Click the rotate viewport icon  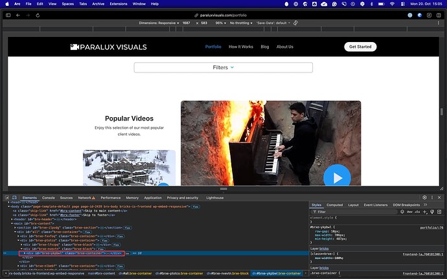pyautogui.click(x=295, y=23)
